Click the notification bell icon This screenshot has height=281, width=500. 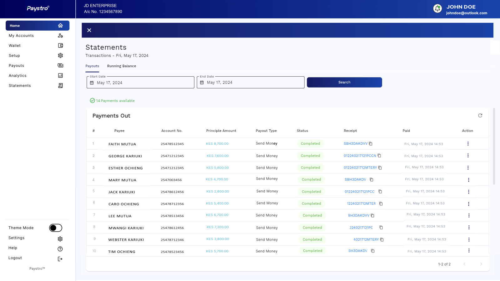437,8
